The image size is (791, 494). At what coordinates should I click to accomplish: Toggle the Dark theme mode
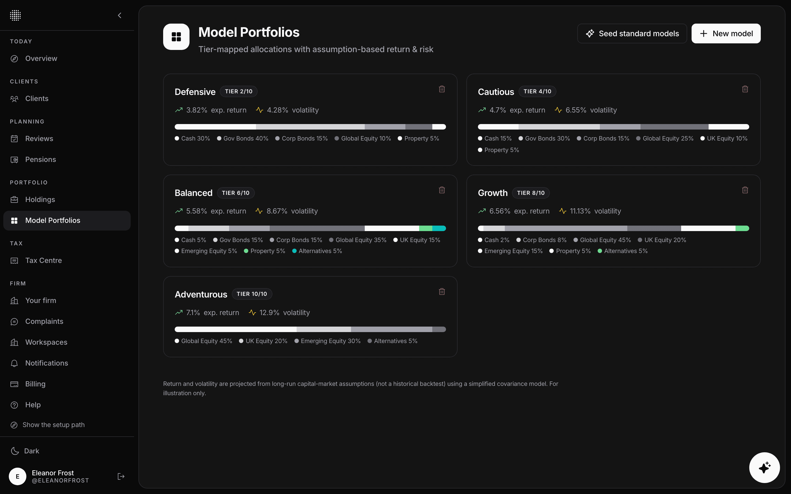25,451
